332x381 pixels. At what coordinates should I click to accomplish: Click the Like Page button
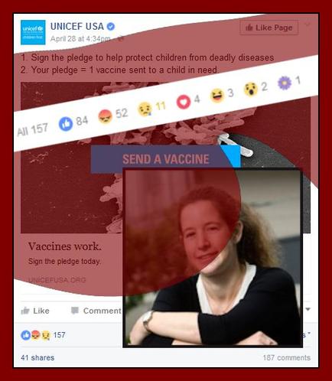(x=269, y=28)
